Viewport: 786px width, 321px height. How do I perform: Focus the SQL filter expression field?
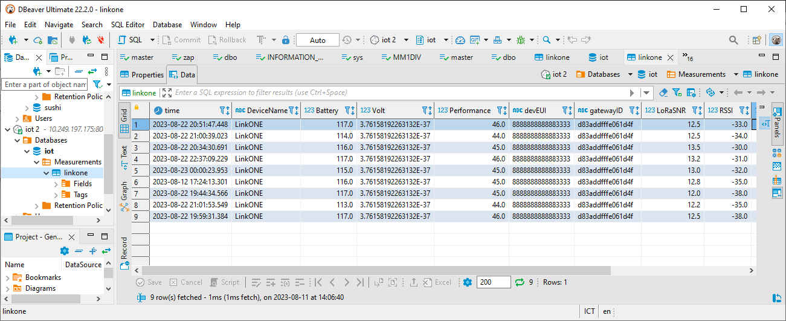click(399, 92)
